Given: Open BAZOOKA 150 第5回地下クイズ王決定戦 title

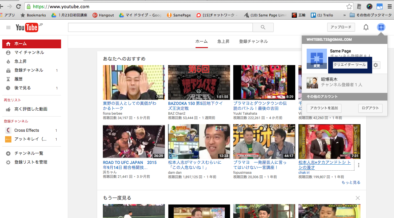Looking at the screenshot, I should point(195,106).
